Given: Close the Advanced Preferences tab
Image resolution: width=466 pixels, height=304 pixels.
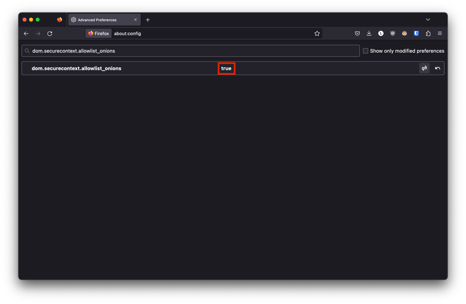Looking at the screenshot, I should 135,20.
